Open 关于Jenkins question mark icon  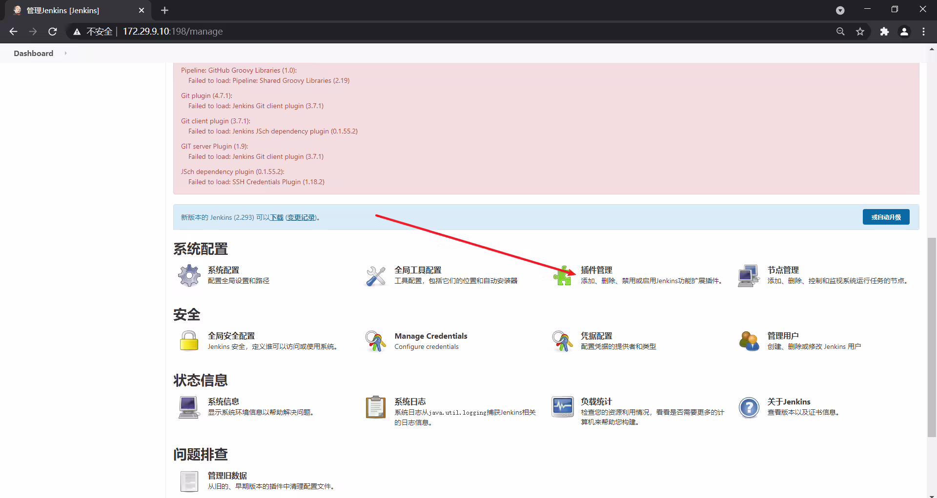click(x=749, y=407)
